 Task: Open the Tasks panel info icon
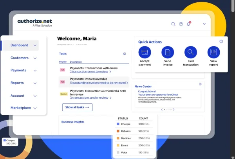pyautogui.click(x=125, y=54)
